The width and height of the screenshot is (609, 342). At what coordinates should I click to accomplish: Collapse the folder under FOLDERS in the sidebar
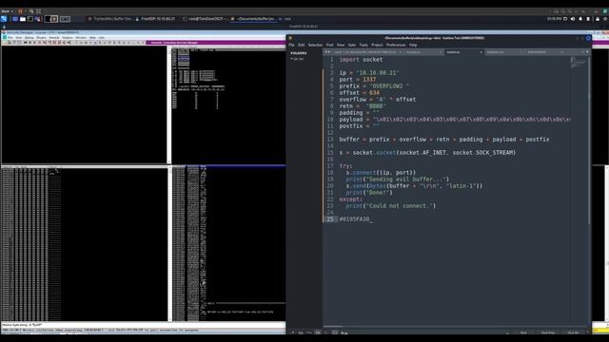coord(292,59)
